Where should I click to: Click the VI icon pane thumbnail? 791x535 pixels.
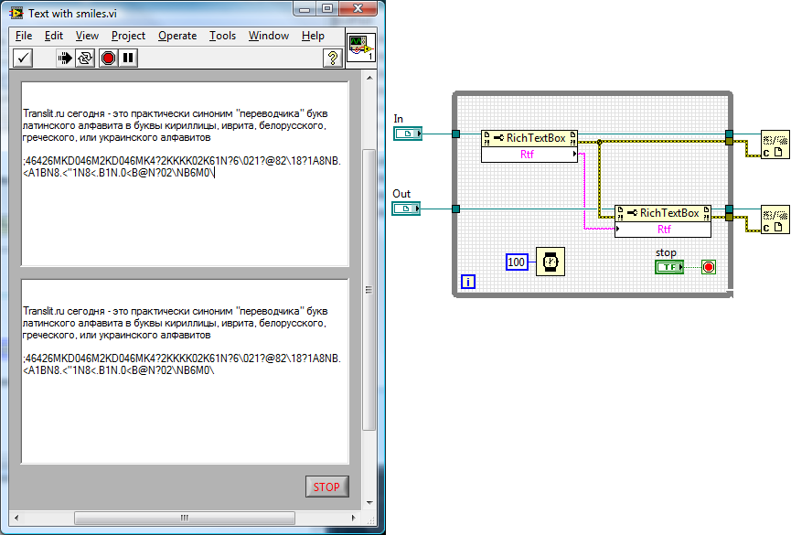(x=361, y=48)
